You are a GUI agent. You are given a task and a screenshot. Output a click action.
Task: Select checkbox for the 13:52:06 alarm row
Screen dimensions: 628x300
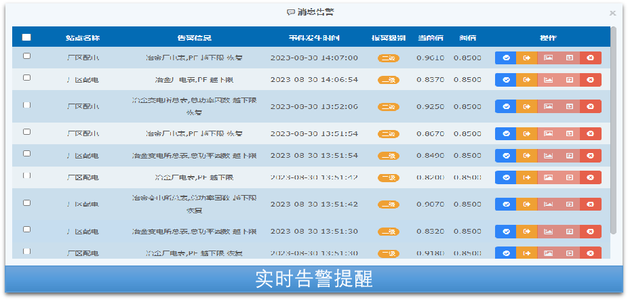coord(26,105)
